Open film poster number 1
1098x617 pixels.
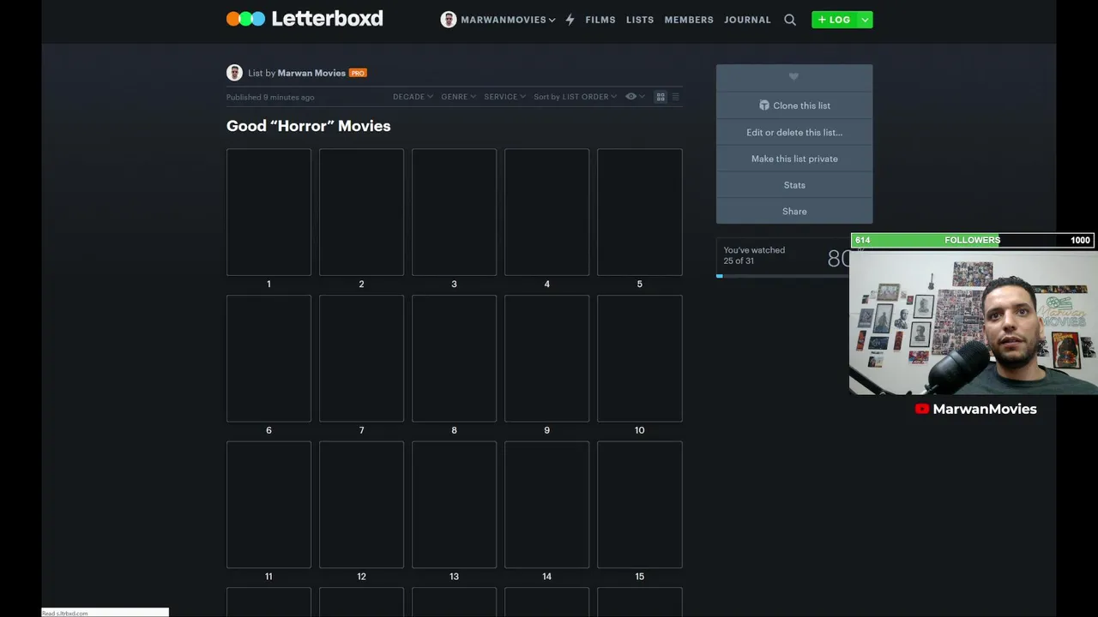(268, 213)
